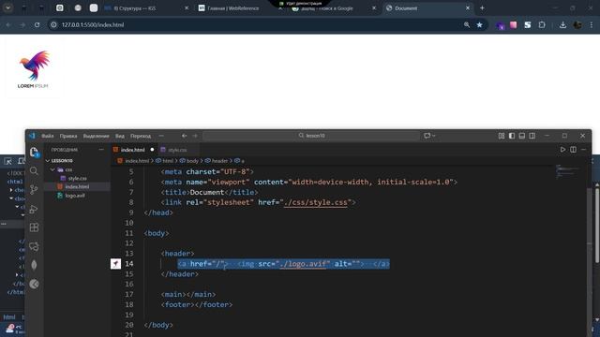This screenshot has height=337, width=600.
Task: Click Chrome forward navigation arrow
Action: tap(22, 25)
